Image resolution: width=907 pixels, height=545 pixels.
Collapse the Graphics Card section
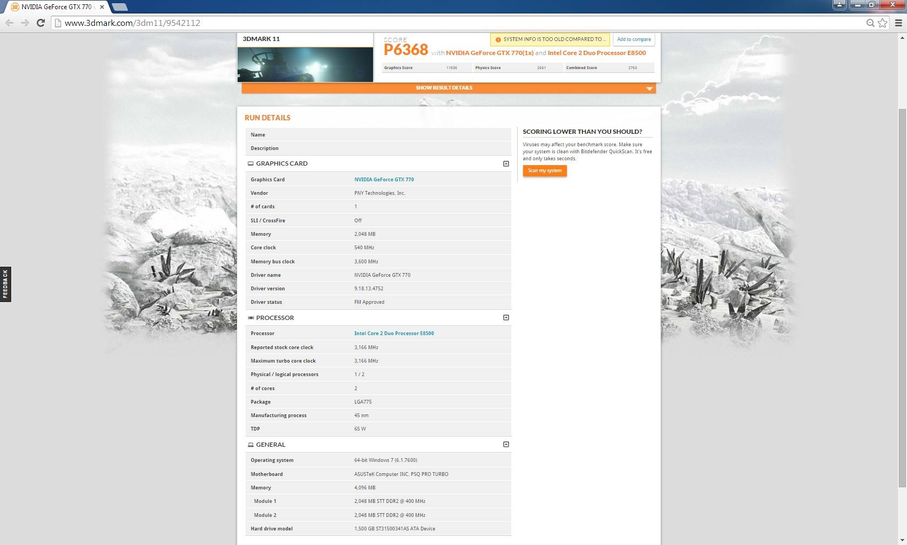coord(506,163)
